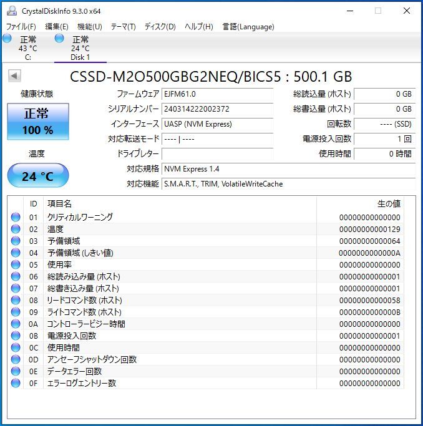Screen dimensions: 423x426
Task: Click the firmware field EJFM61.0
Action: click(217, 94)
